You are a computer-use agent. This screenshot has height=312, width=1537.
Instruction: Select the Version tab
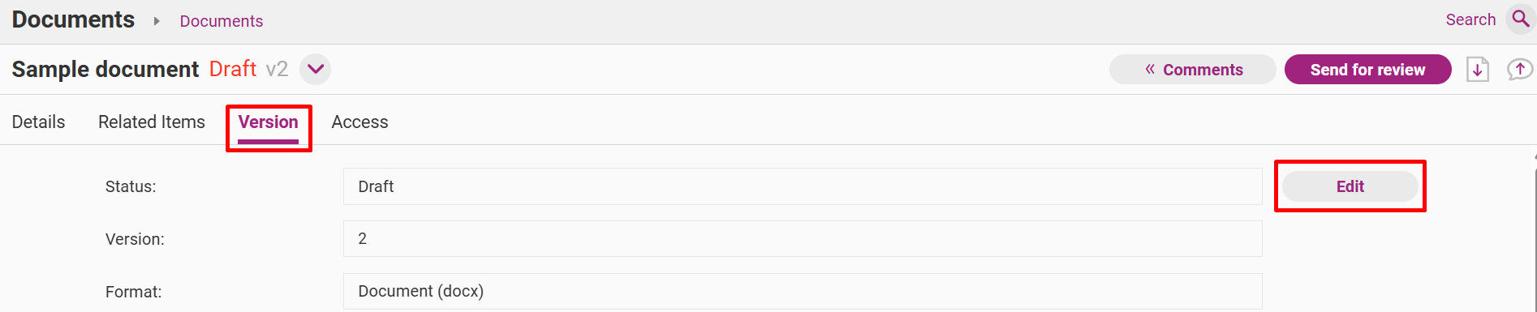[268, 122]
